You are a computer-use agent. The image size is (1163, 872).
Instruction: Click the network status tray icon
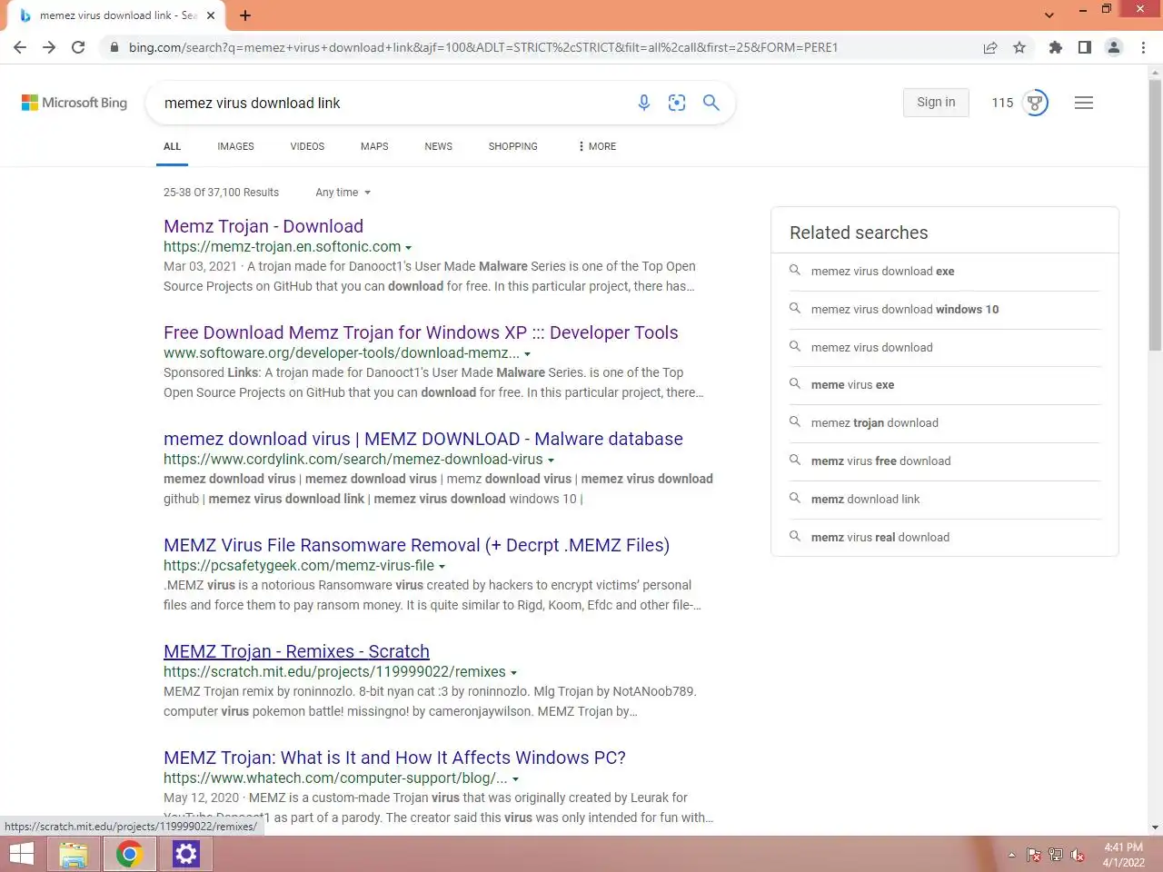pyautogui.click(x=1055, y=855)
